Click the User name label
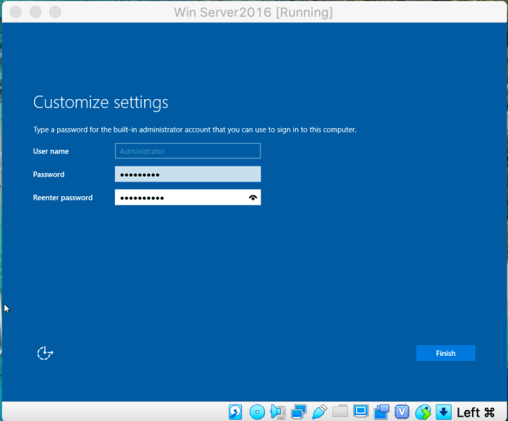This screenshot has height=421, width=508. tap(51, 151)
